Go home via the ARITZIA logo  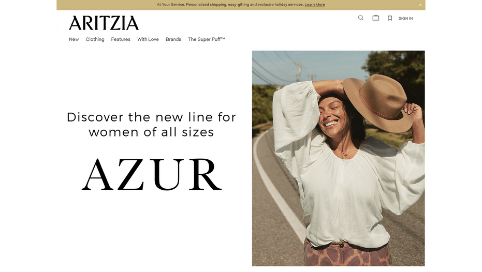coord(104,23)
